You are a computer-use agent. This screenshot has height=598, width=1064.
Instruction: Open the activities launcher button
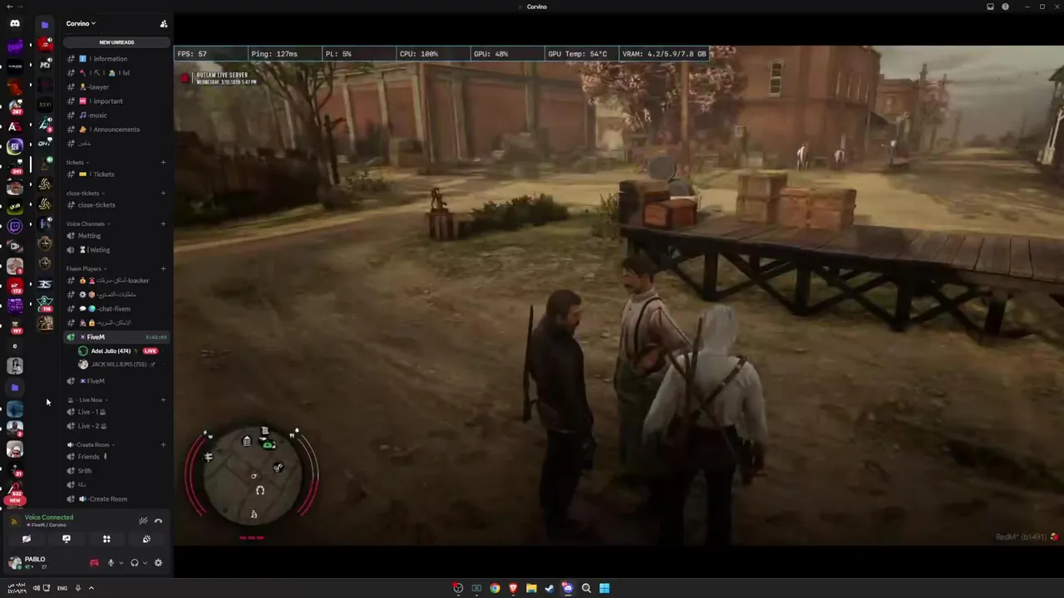[x=106, y=539]
